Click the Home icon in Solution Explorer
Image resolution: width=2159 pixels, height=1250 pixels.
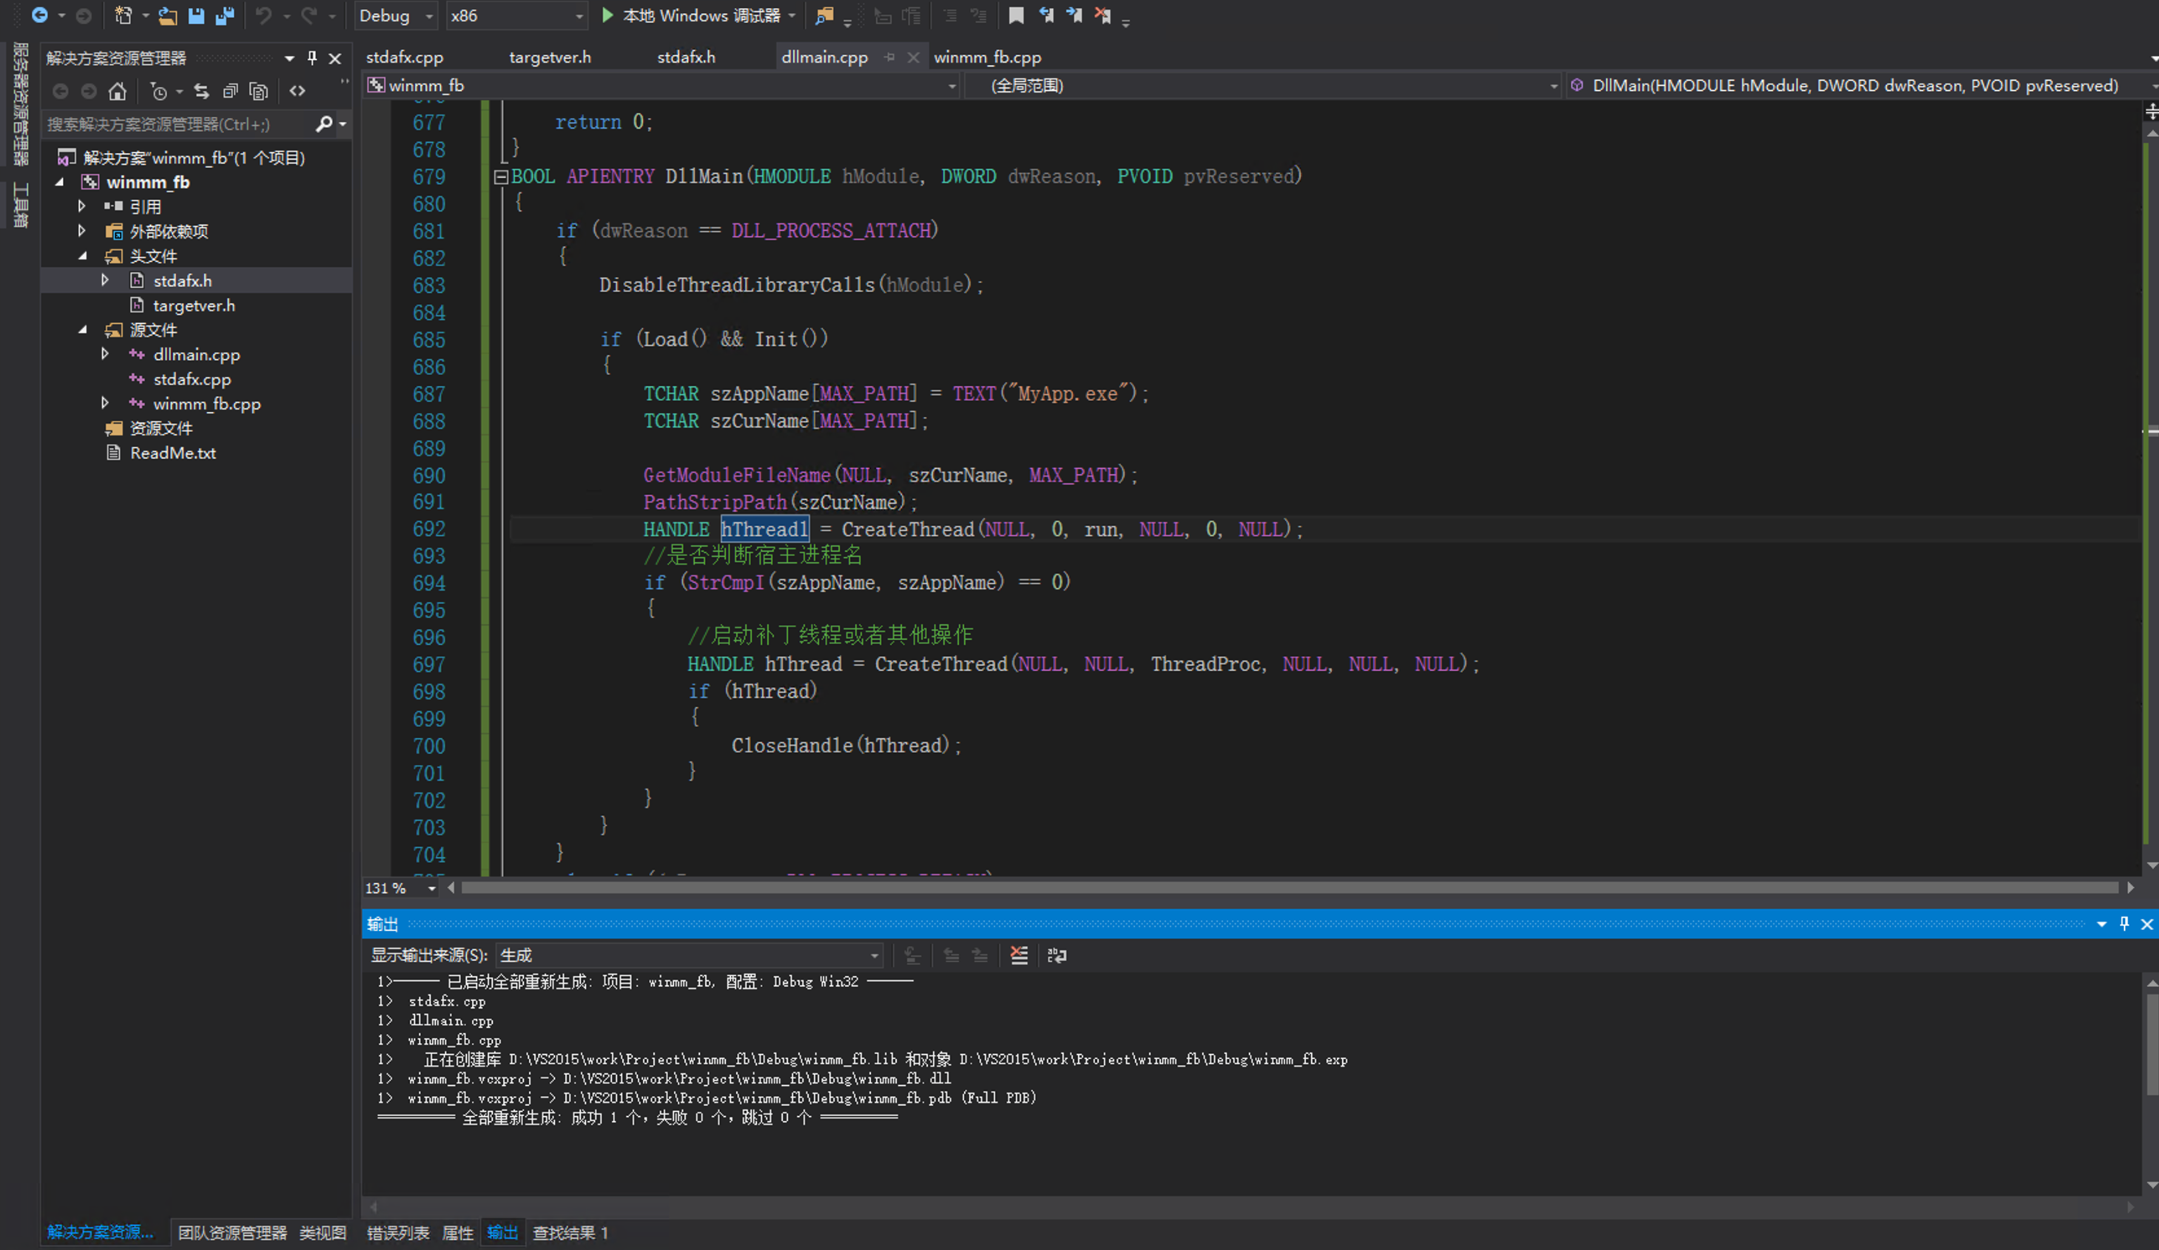tap(118, 91)
